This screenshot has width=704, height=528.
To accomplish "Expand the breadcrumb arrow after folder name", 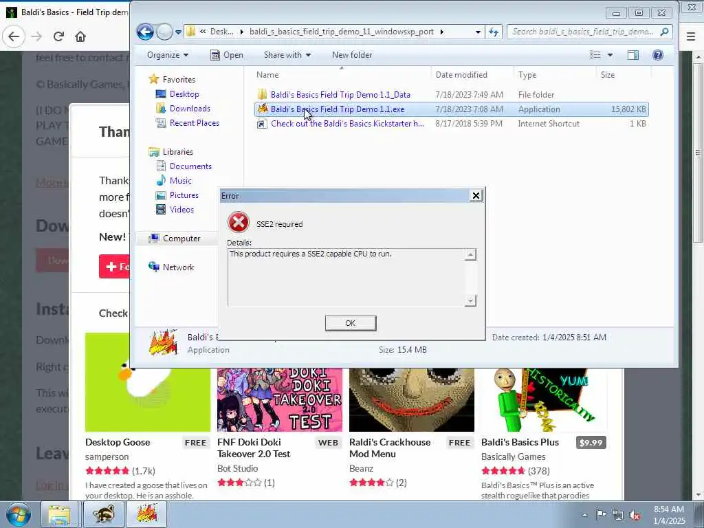I will click(x=442, y=32).
